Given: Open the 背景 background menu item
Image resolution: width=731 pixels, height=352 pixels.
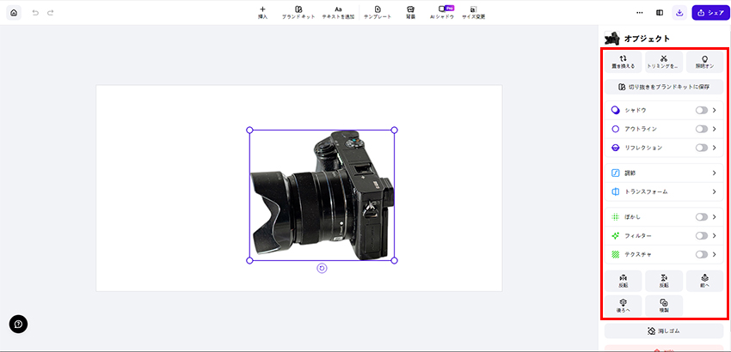Looking at the screenshot, I should [x=410, y=12].
